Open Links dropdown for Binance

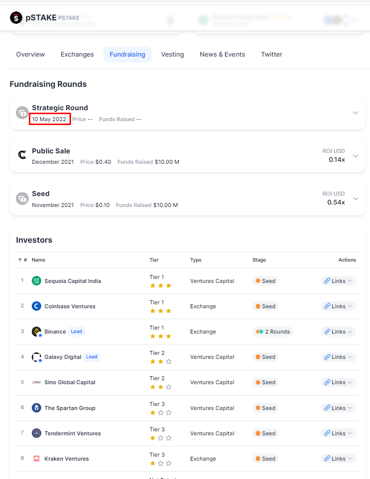pos(338,332)
